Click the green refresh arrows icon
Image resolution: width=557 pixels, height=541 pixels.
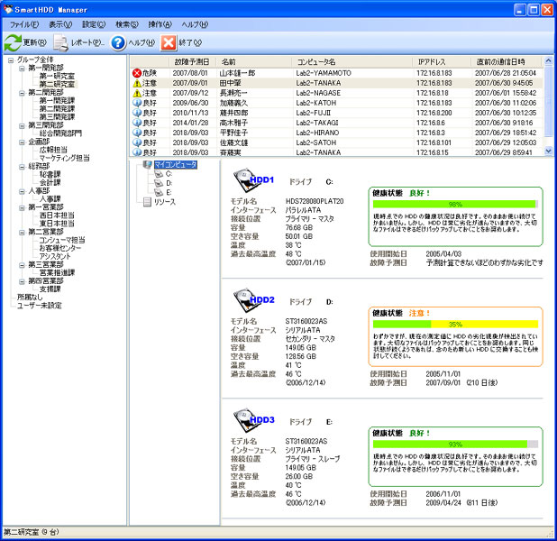[x=13, y=42]
